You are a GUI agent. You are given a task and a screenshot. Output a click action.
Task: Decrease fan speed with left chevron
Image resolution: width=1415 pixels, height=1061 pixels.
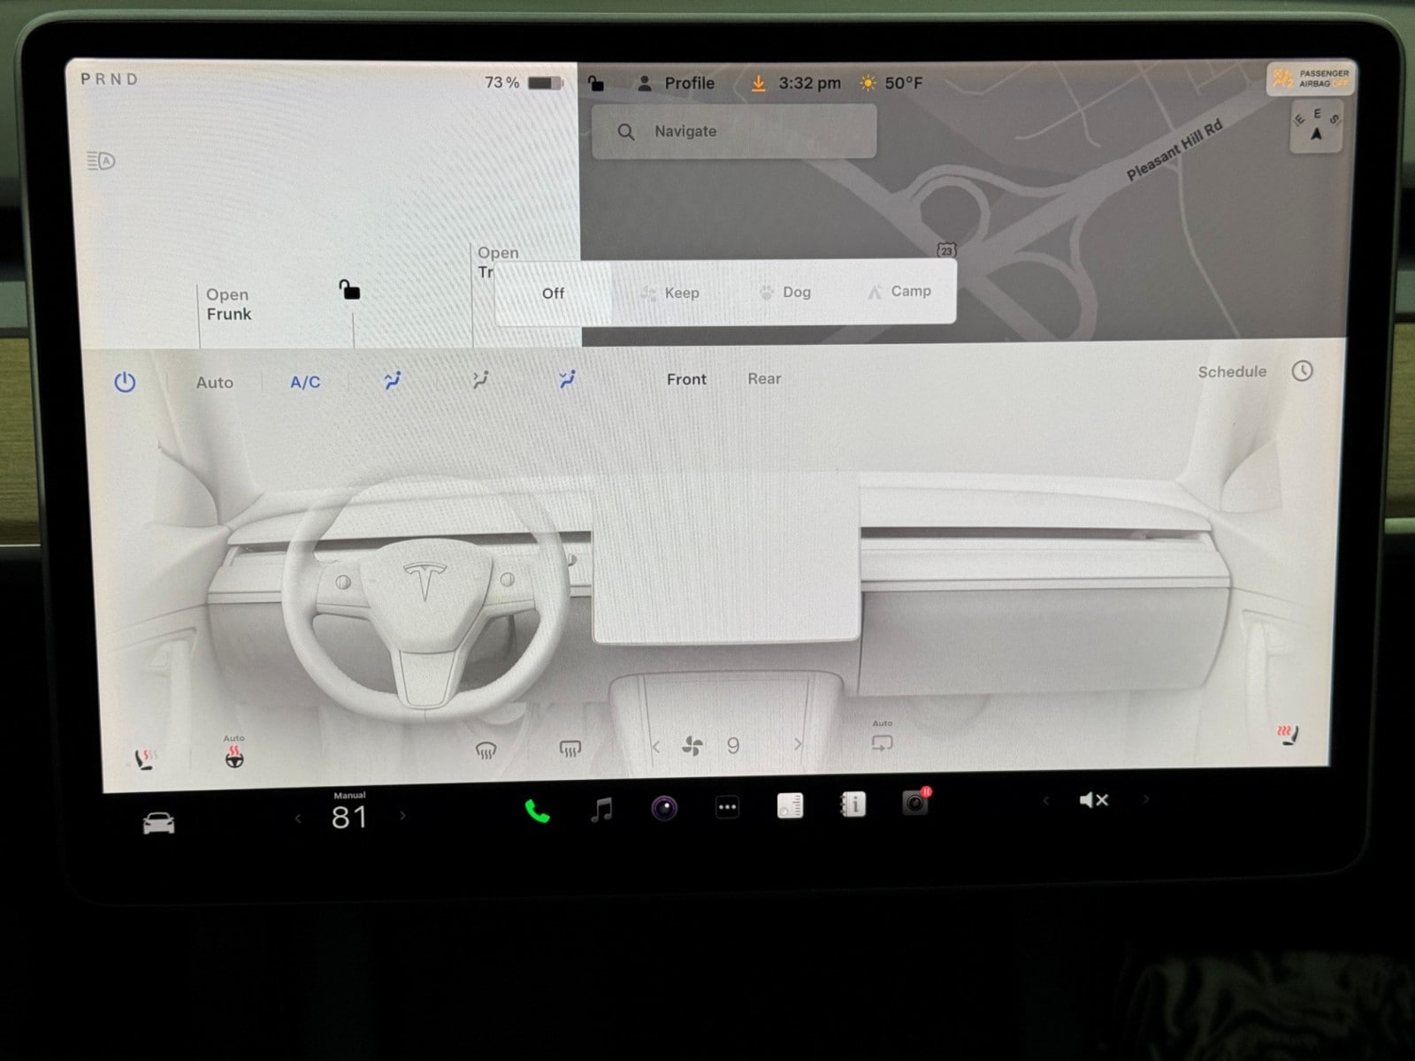click(x=655, y=747)
